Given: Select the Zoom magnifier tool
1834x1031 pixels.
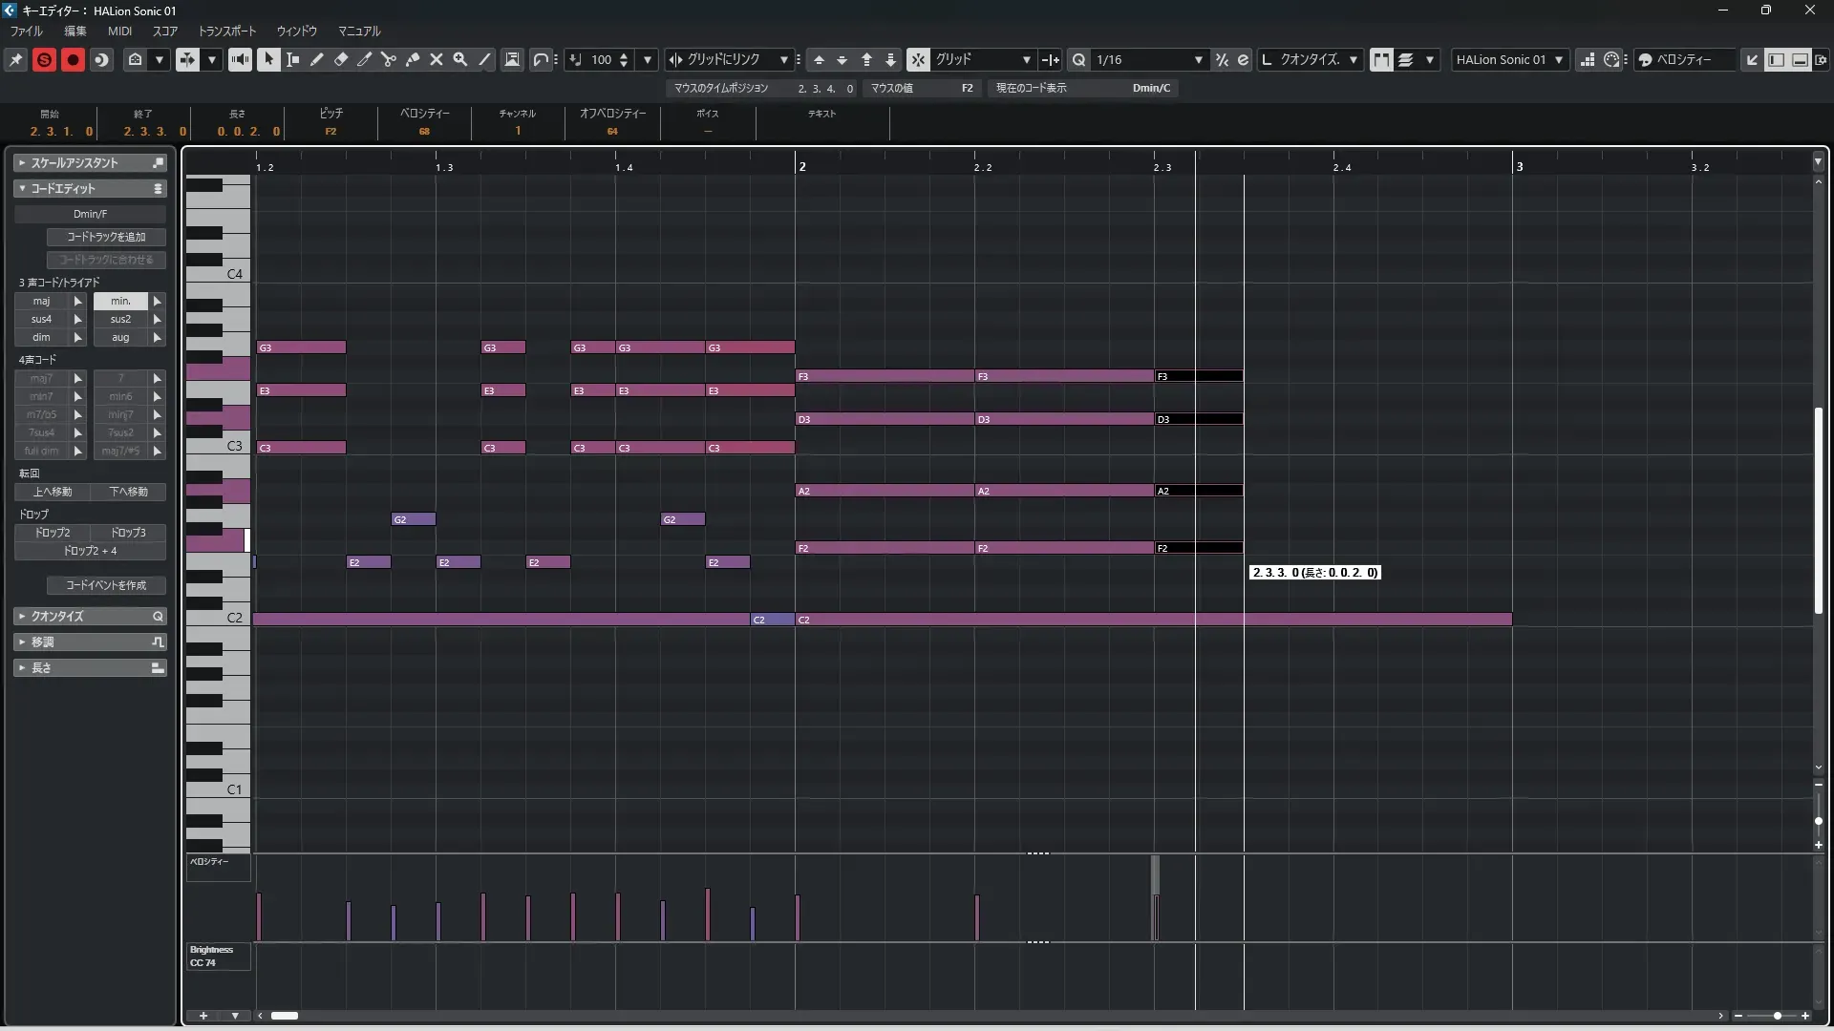Looking at the screenshot, I should pyautogui.click(x=459, y=59).
